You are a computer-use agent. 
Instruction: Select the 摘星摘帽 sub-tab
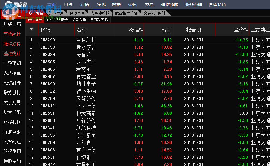tap(79, 20)
